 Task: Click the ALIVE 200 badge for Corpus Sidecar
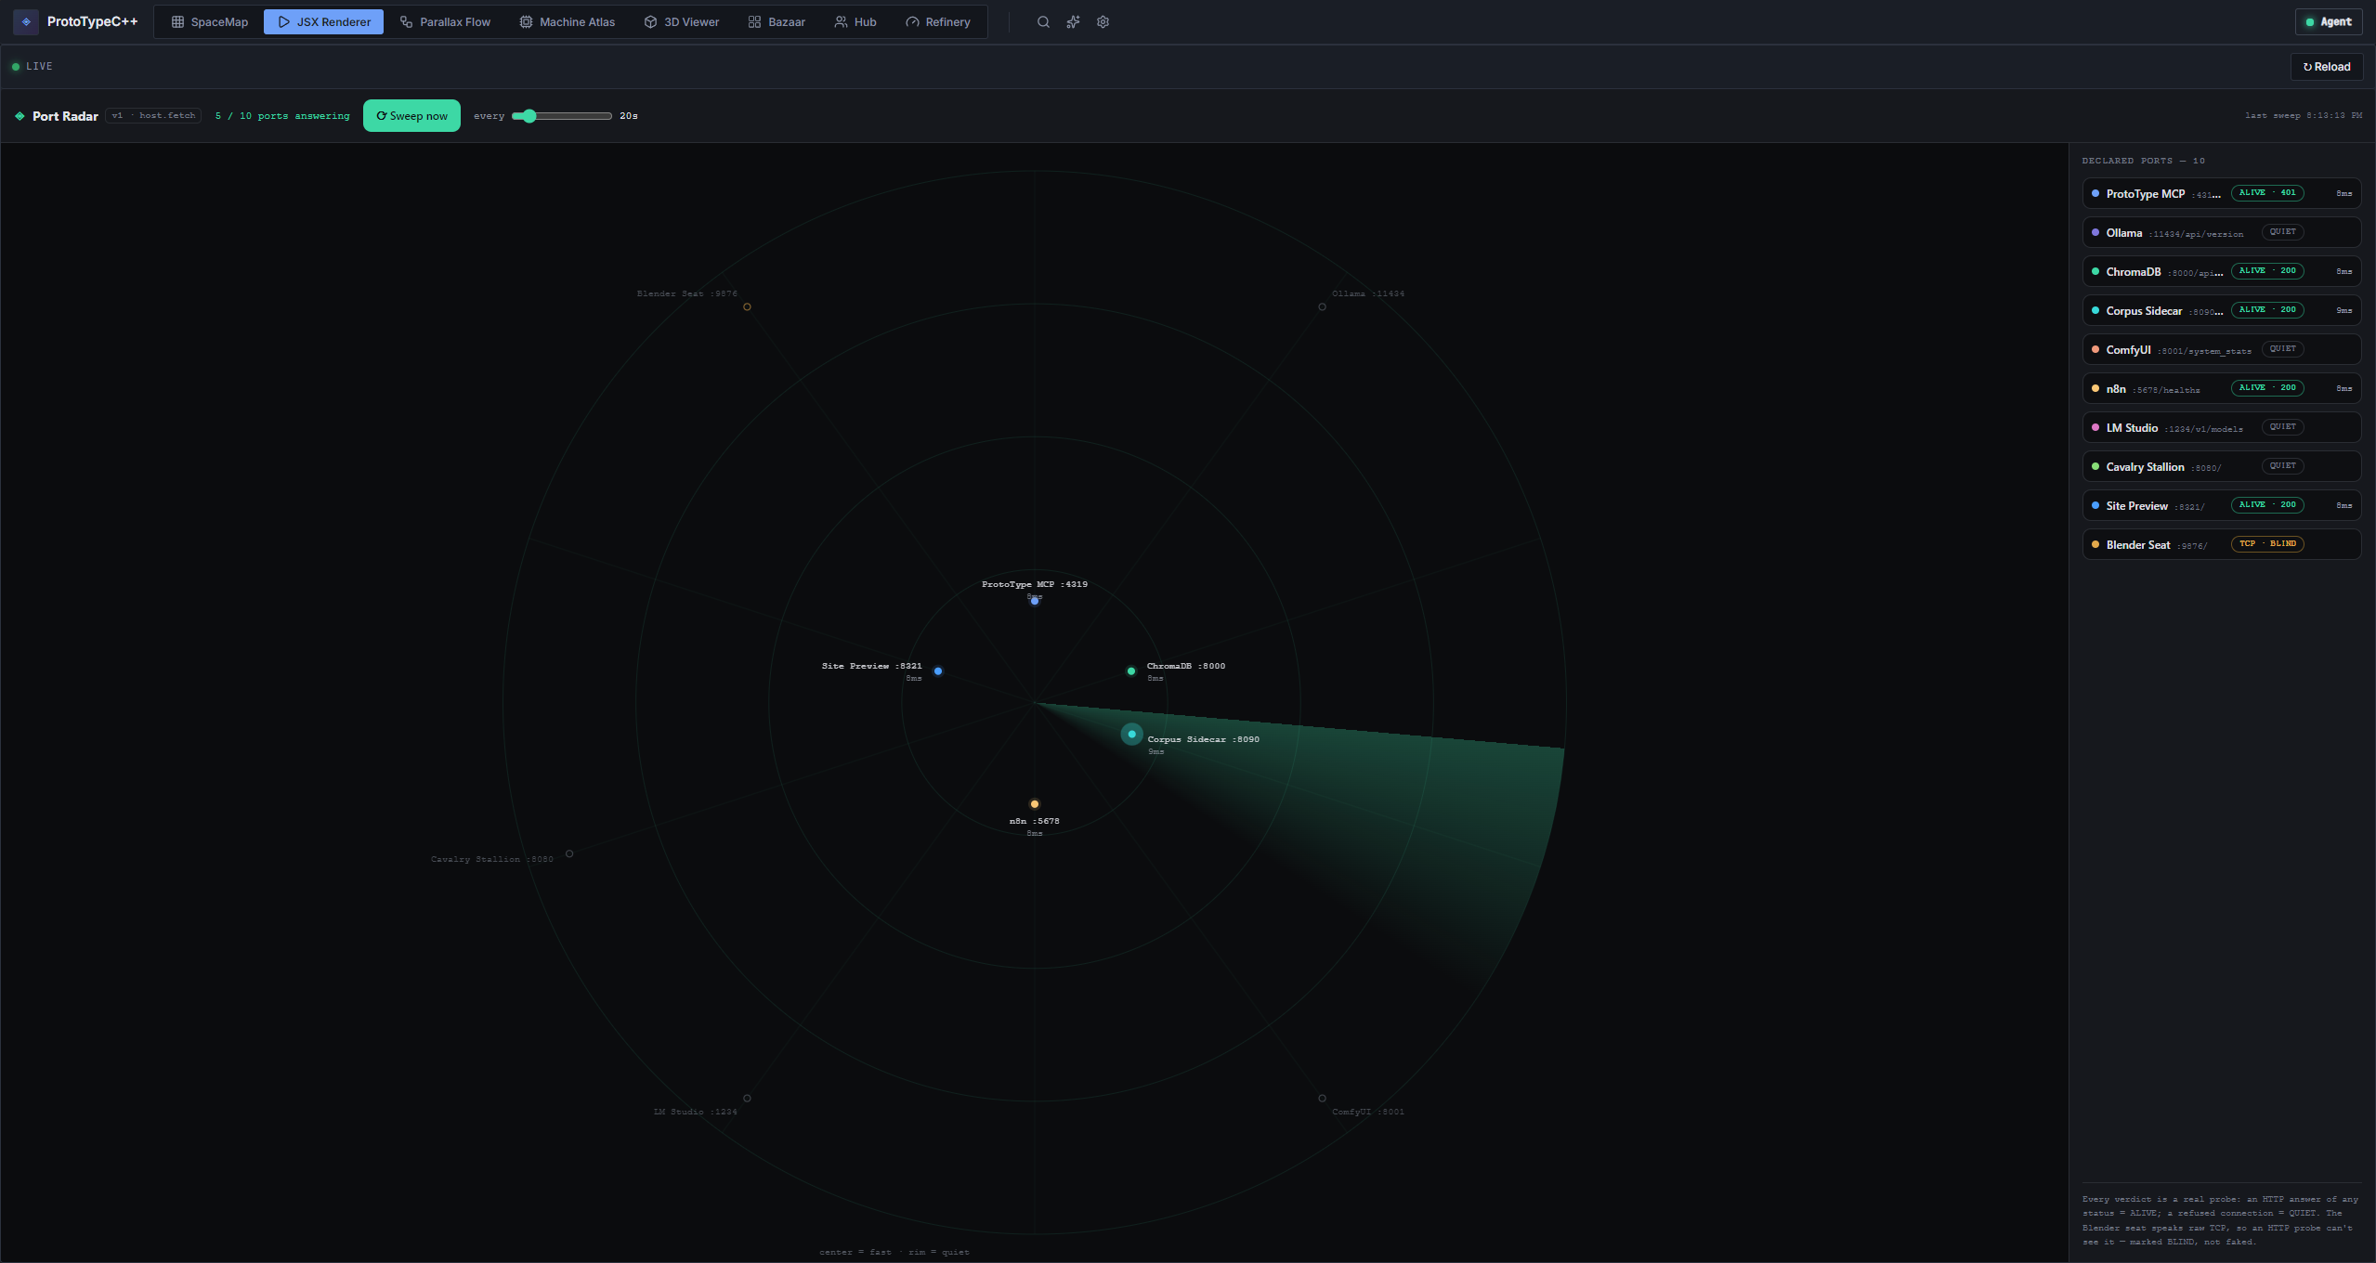coord(2267,310)
